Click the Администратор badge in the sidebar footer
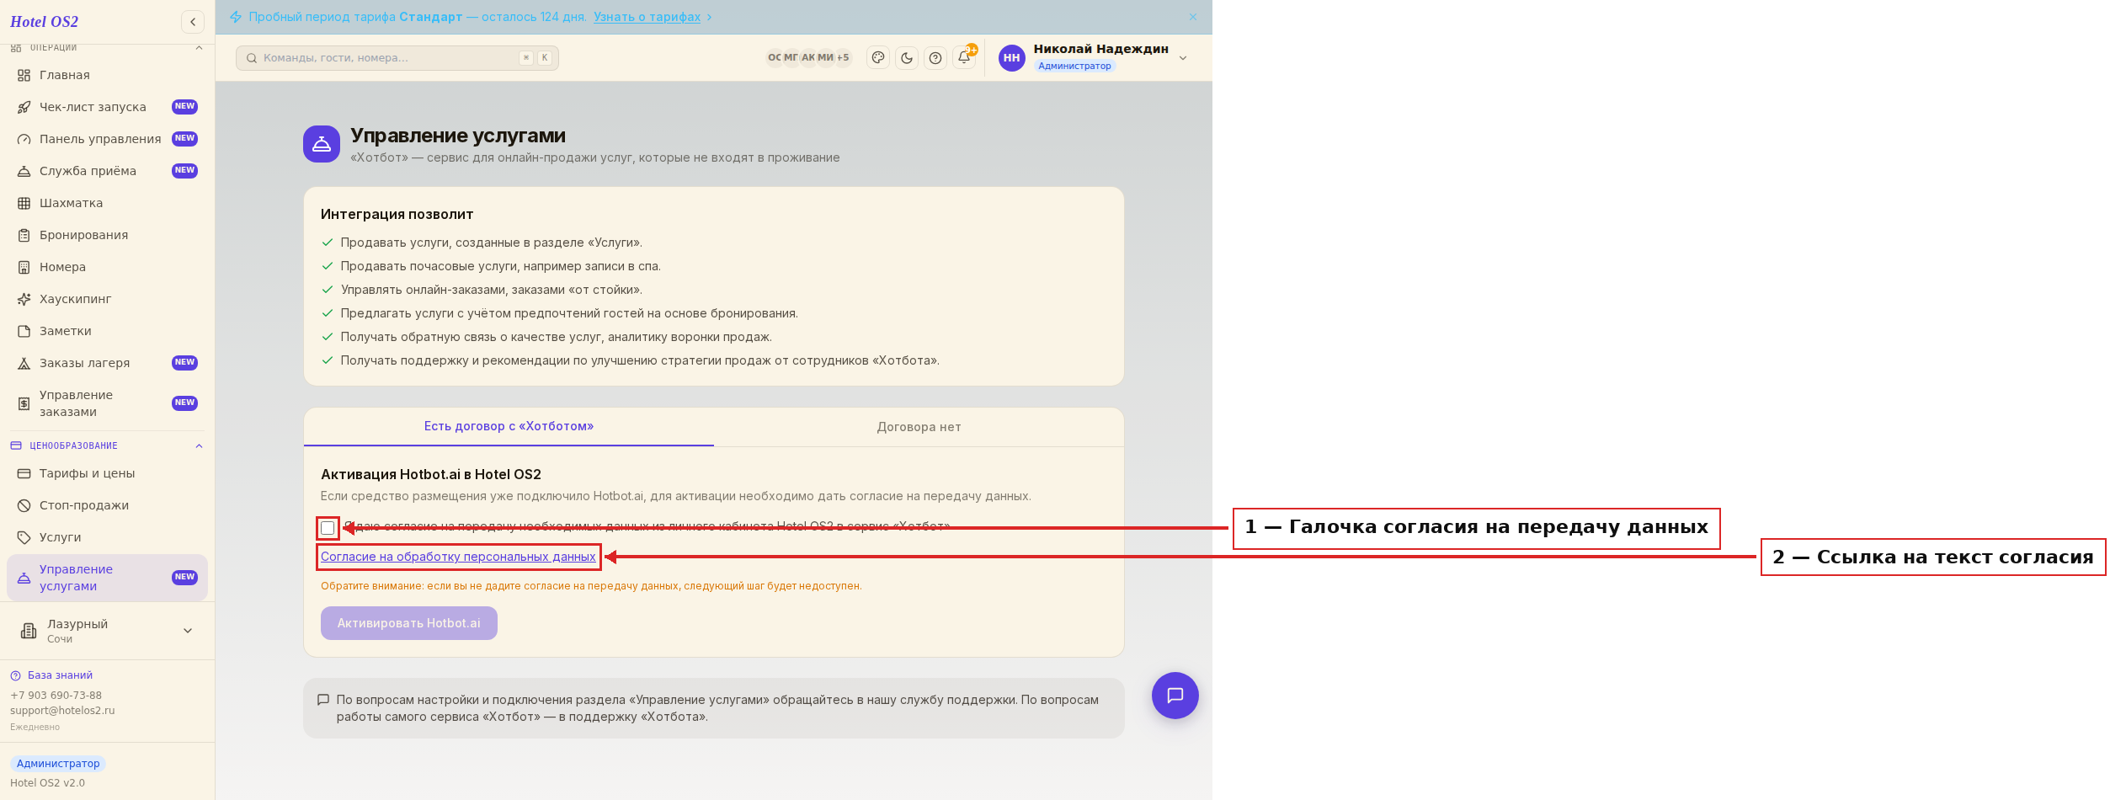Viewport: 2126px width, 800px height. [58, 764]
